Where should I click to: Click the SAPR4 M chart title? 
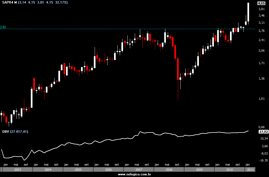10,2
